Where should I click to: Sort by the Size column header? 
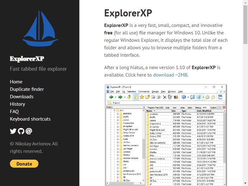click(175, 111)
